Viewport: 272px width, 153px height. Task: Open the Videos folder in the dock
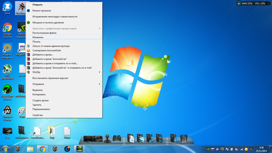(159, 138)
